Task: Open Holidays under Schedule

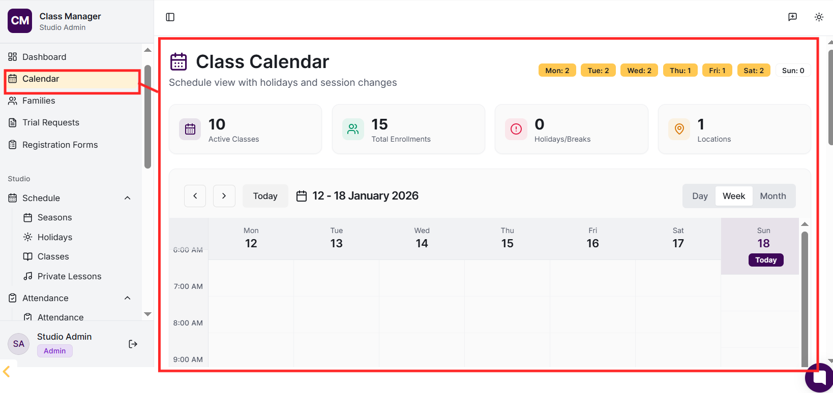Action: click(55, 237)
